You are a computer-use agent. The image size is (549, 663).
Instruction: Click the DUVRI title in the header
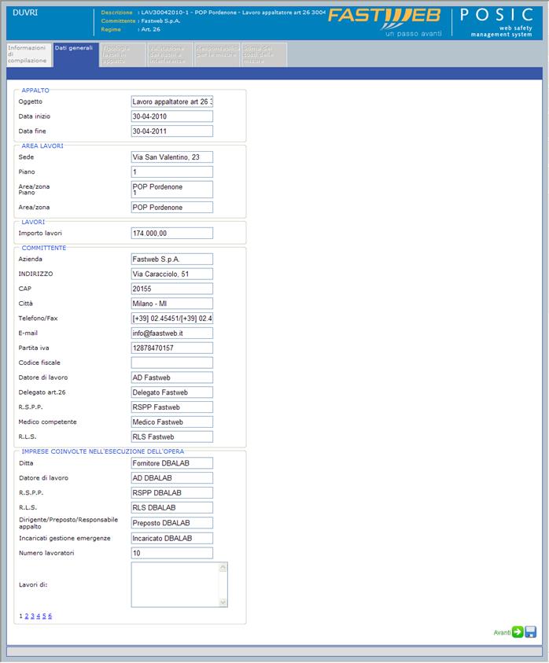click(x=25, y=13)
